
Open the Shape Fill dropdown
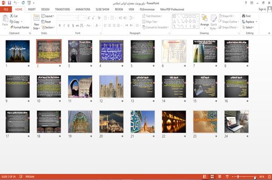[x=226, y=16]
